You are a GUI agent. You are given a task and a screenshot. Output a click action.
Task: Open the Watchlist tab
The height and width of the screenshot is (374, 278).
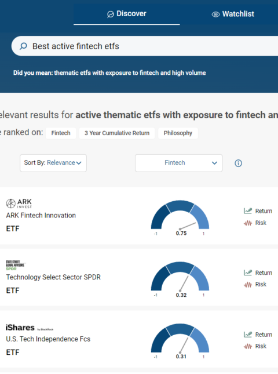(233, 14)
